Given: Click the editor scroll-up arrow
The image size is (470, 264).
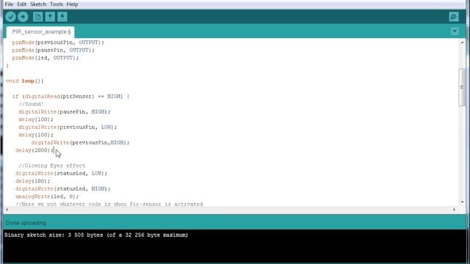Looking at the screenshot, I should point(462,43).
